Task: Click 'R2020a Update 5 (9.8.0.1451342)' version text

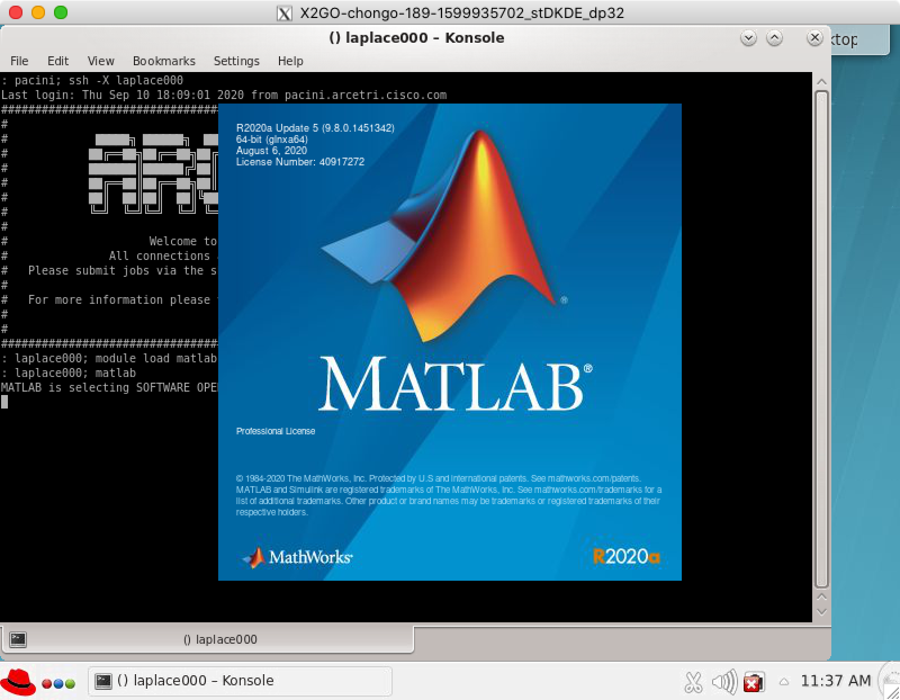Action: click(315, 128)
